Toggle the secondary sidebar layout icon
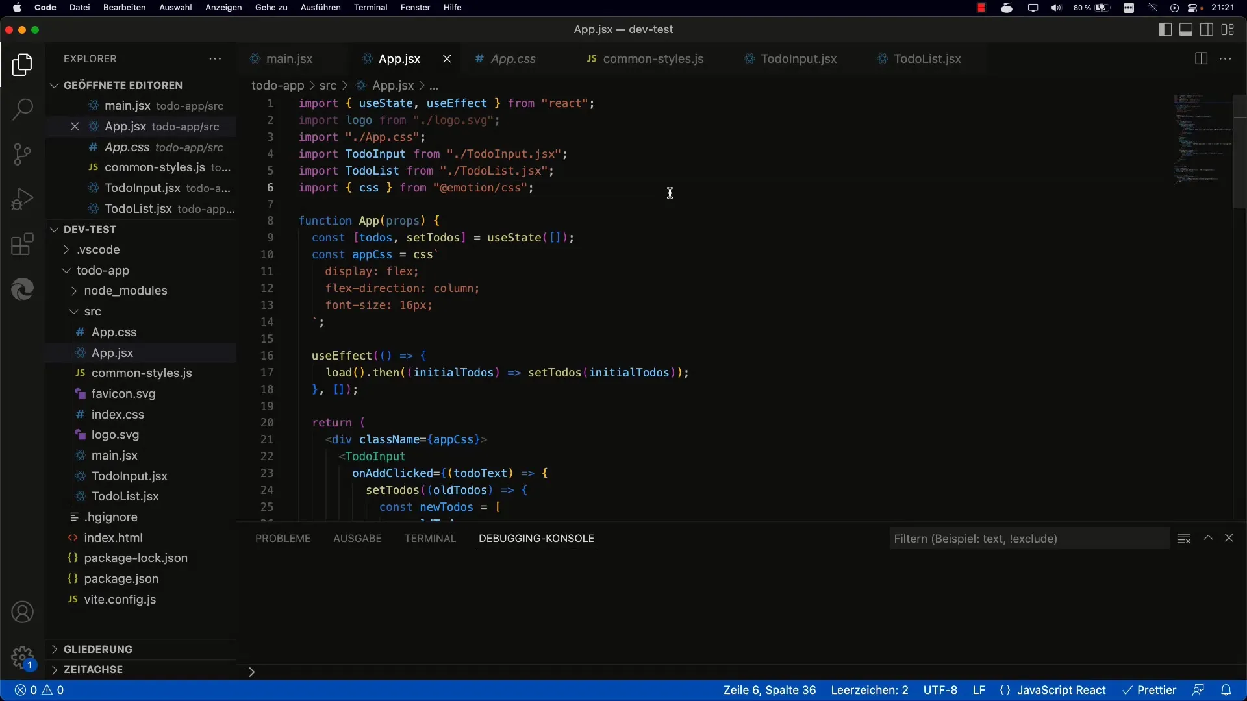The width and height of the screenshot is (1247, 701). [x=1207, y=29]
